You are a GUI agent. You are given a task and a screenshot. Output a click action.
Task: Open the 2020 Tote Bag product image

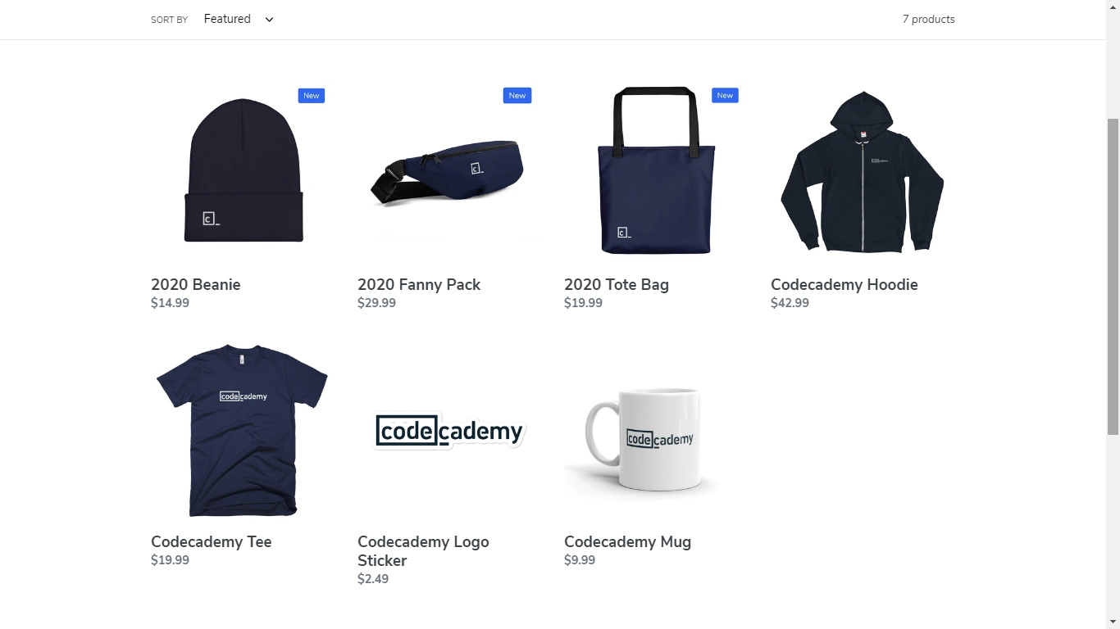pos(656,170)
